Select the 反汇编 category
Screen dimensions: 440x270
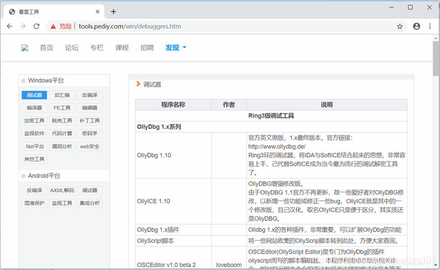(x=62, y=95)
